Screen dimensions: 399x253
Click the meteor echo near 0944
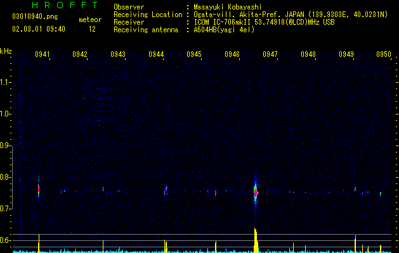point(166,190)
